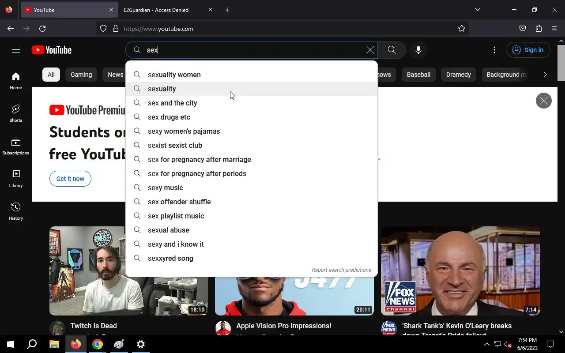Viewport: 565px width, 353px height.
Task: Show tracking protection shield info
Action: 103,29
